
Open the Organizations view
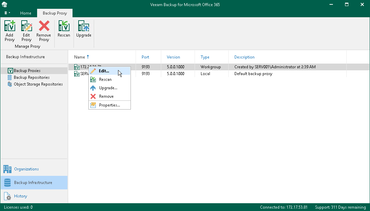[x=34, y=169]
